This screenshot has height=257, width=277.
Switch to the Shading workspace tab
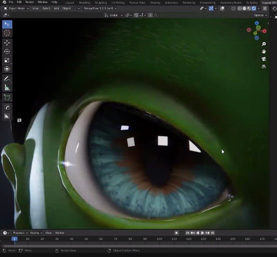tap(155, 2)
